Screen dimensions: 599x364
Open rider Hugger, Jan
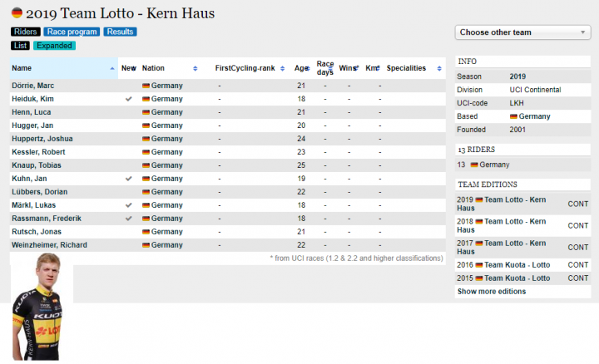pos(32,125)
